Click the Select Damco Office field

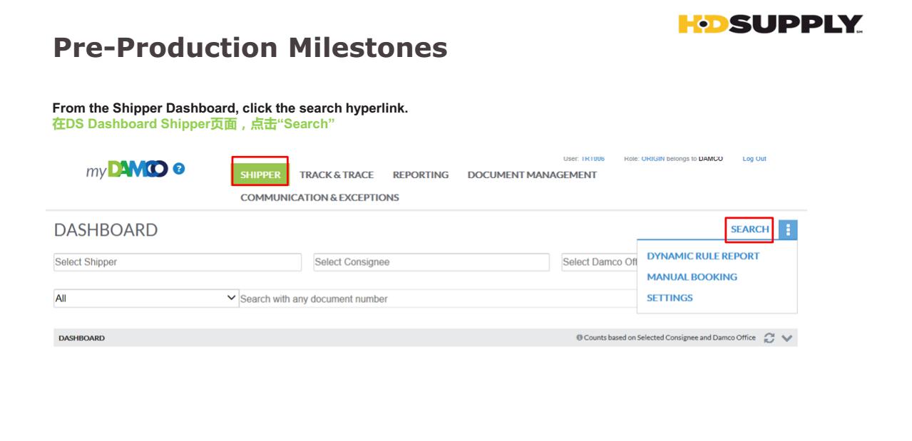click(x=599, y=262)
